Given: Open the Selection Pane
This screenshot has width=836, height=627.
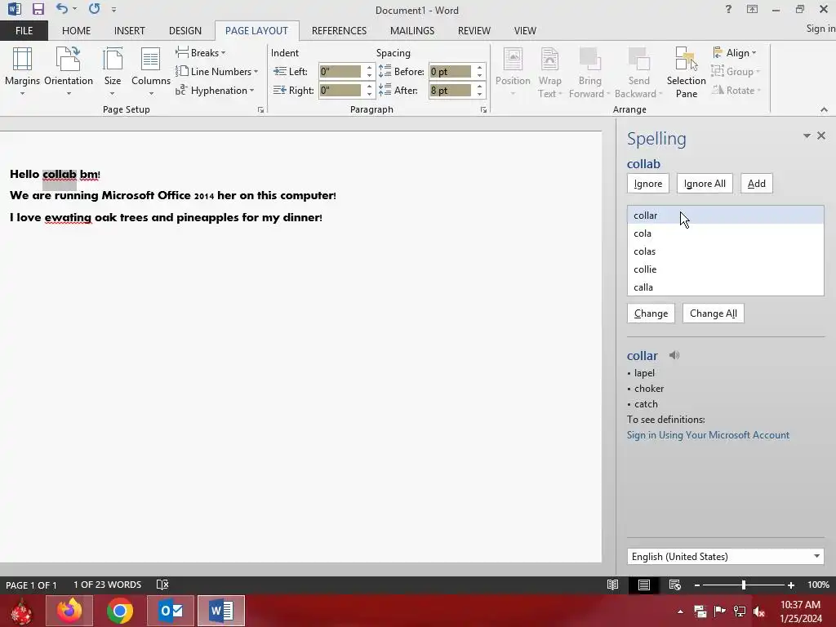Looking at the screenshot, I should (x=686, y=73).
